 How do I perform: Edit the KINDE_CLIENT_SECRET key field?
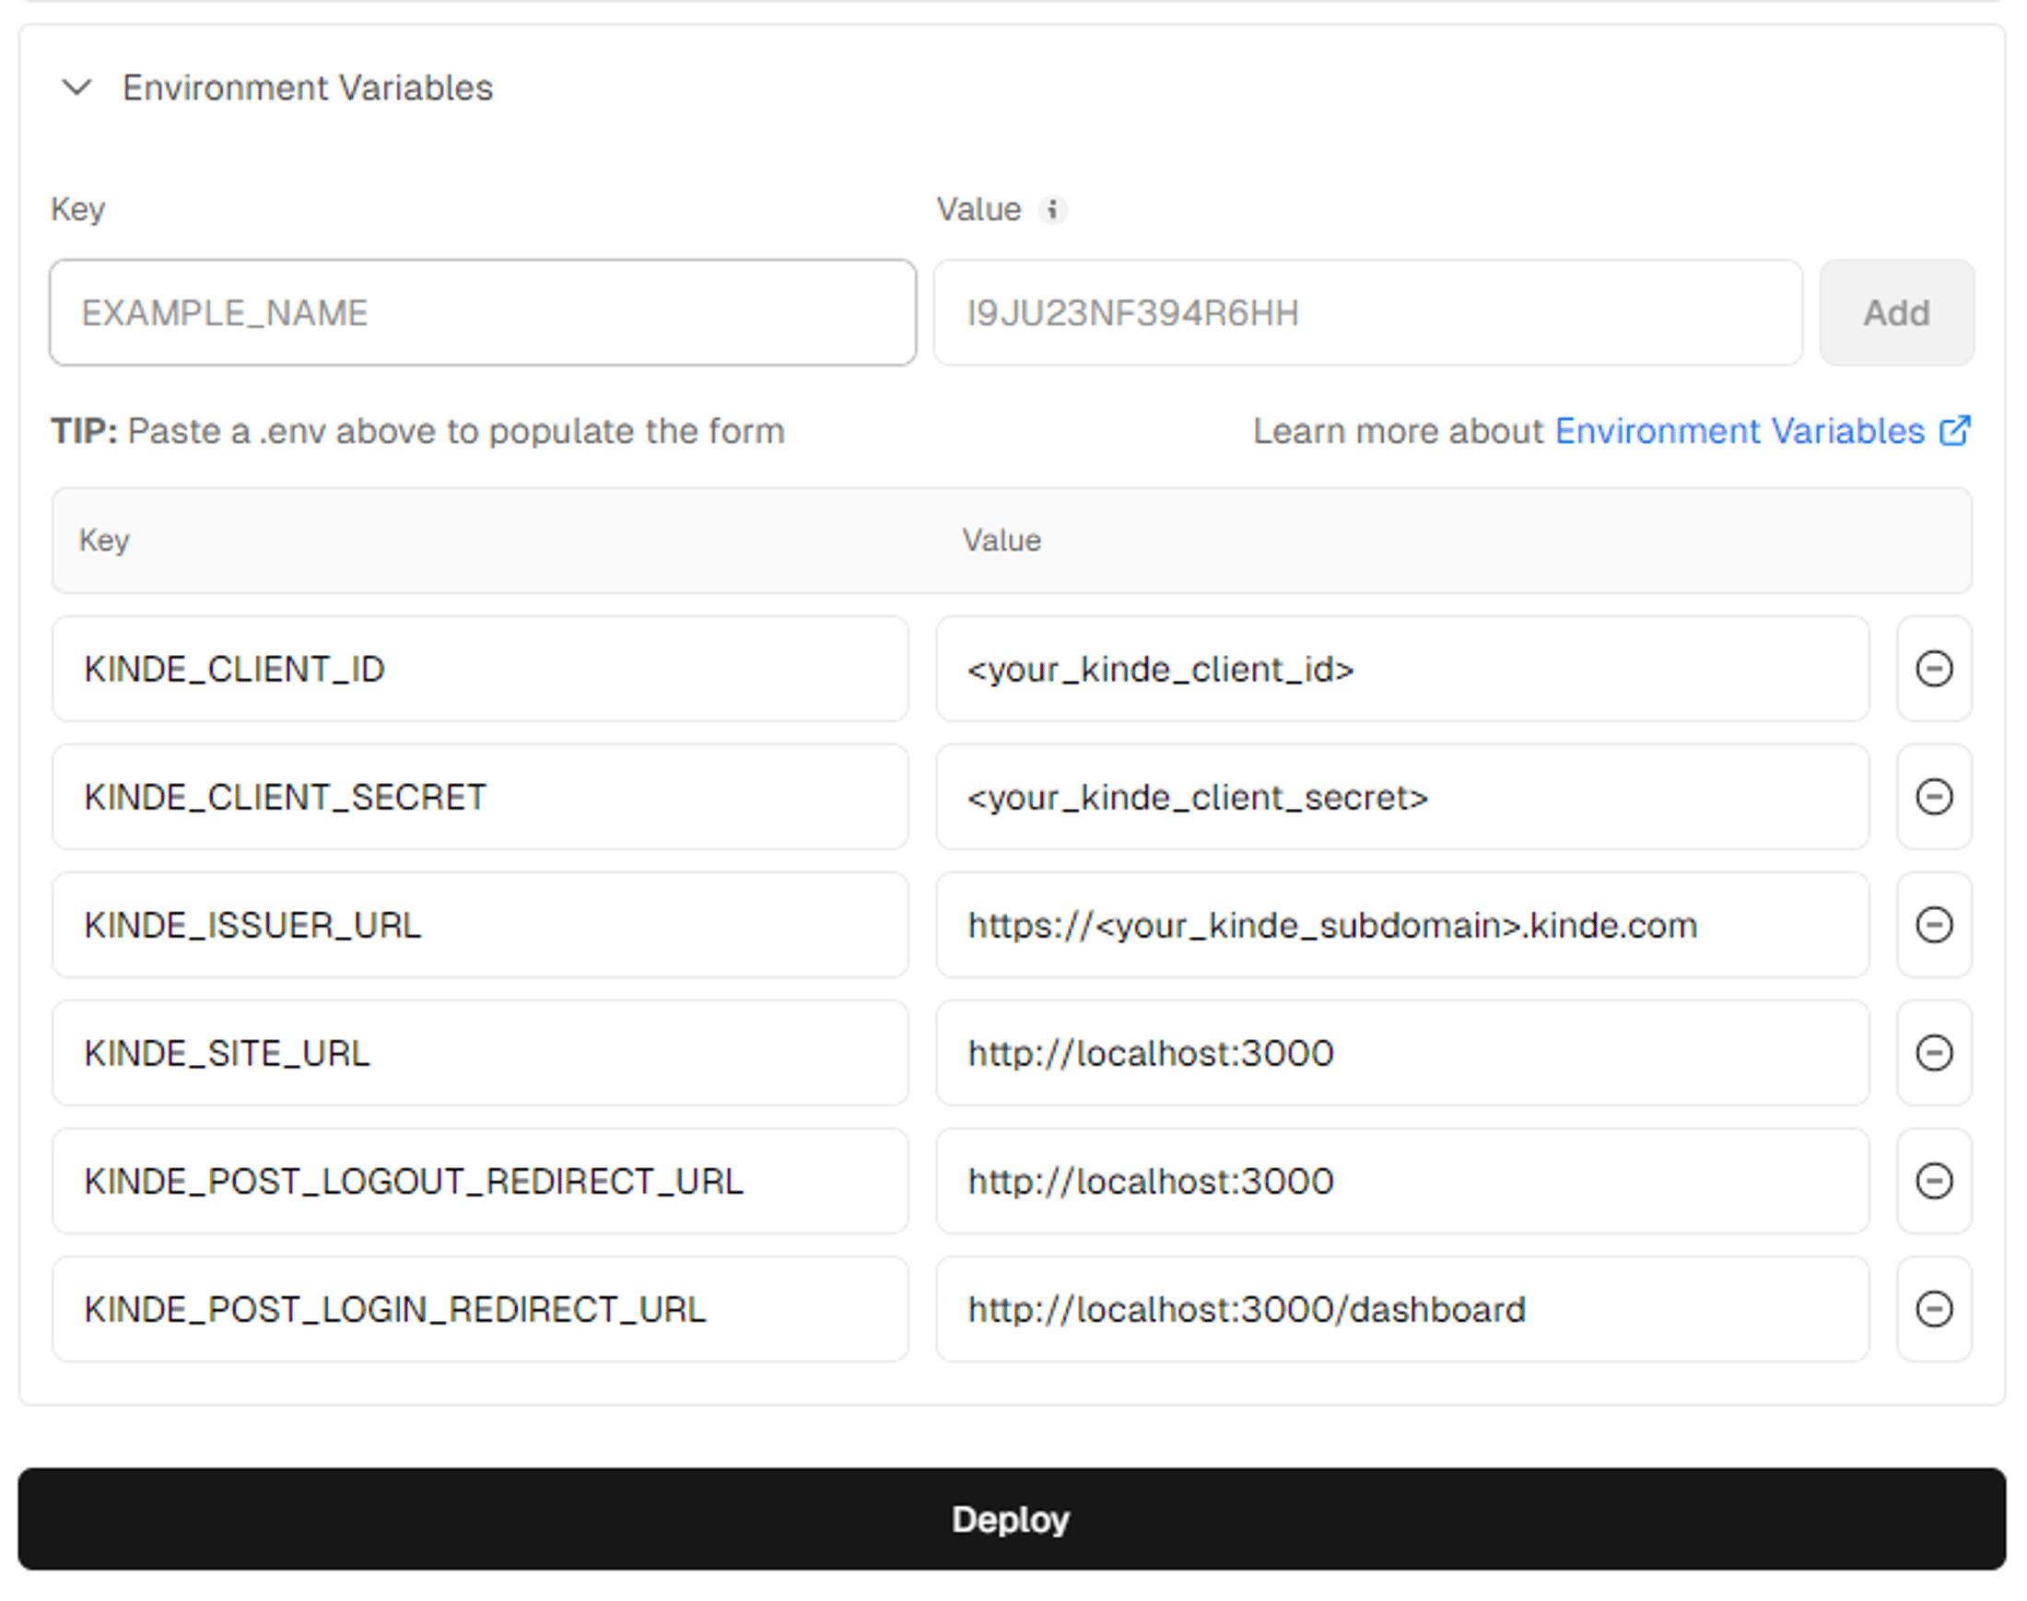(480, 797)
